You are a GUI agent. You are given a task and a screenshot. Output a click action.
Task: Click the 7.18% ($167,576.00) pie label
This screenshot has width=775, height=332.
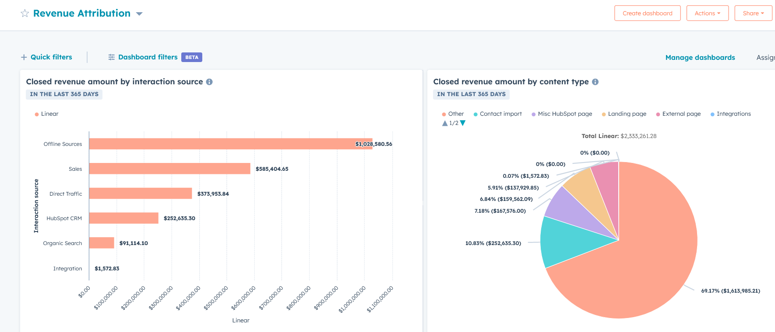pyautogui.click(x=500, y=211)
